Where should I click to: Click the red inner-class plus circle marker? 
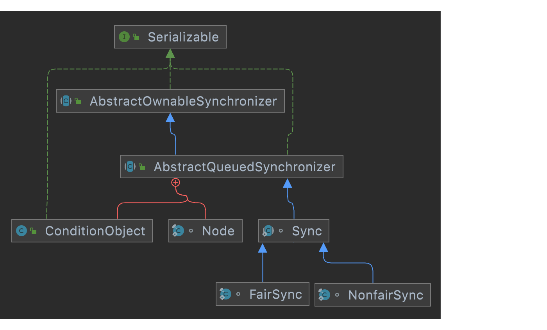176,183
